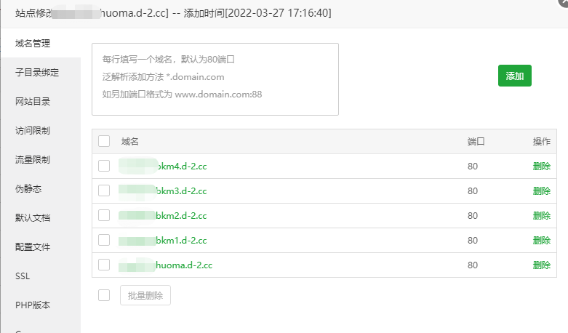Check the huoma.d-2.cc row checkbox

pos(104,265)
